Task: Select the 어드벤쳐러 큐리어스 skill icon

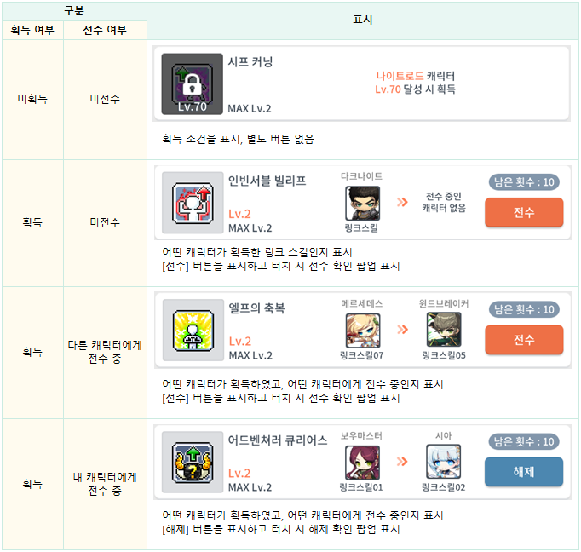Action: pos(193,462)
